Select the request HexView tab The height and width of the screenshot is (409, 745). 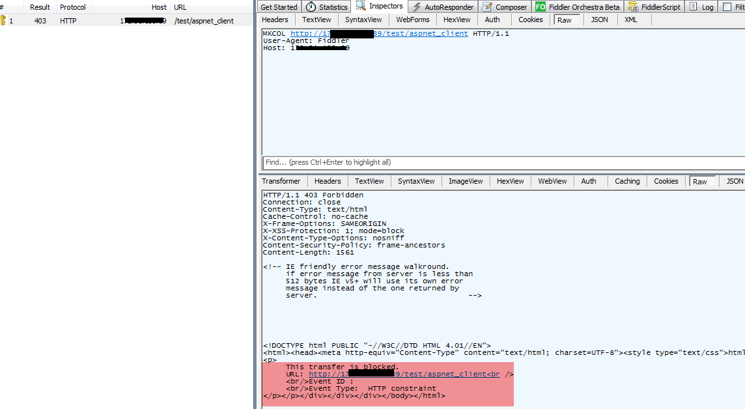tap(457, 20)
